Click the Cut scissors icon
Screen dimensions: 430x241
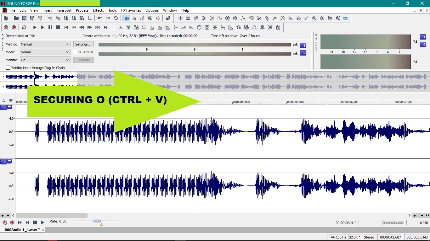[50, 19]
